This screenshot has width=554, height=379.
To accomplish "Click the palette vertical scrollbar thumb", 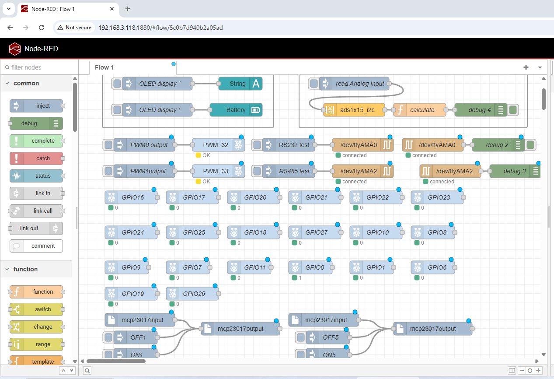I will pos(75,107).
